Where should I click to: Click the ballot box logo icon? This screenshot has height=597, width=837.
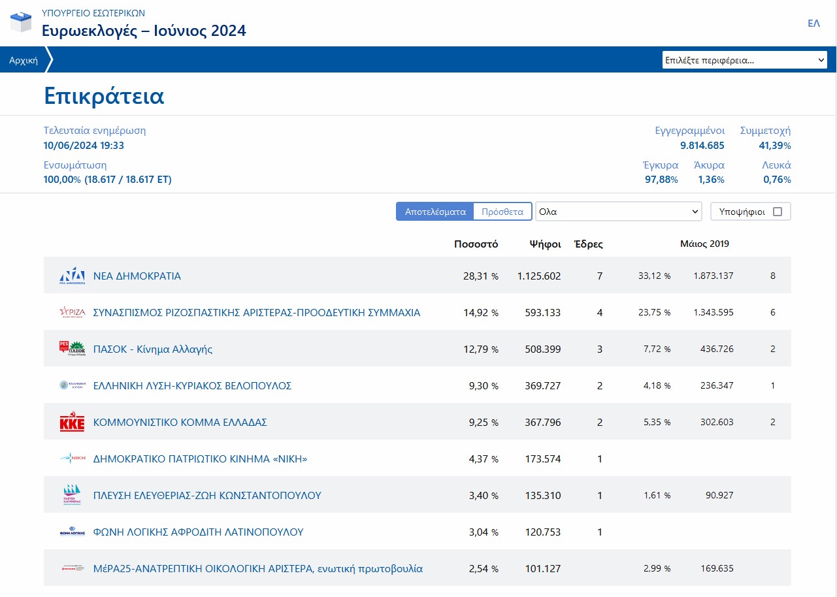[20, 22]
